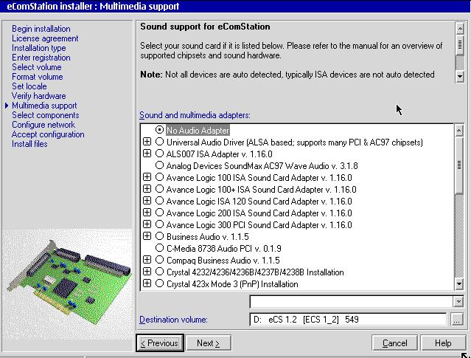Image resolution: width=471 pixels, height=358 pixels.
Task: Jump to Set locale step
Action: click(x=29, y=86)
